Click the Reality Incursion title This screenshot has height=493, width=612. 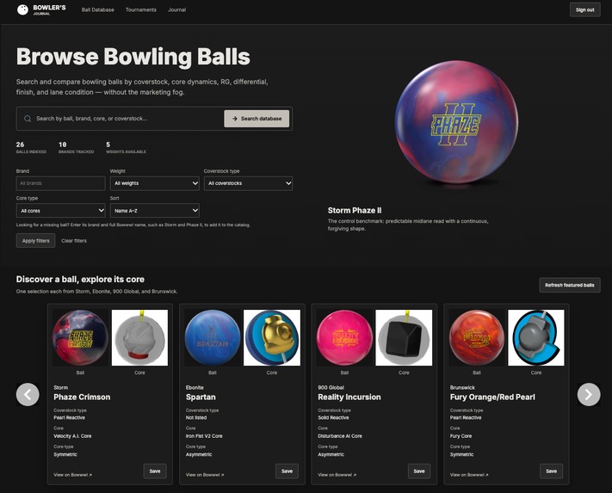[x=349, y=397]
